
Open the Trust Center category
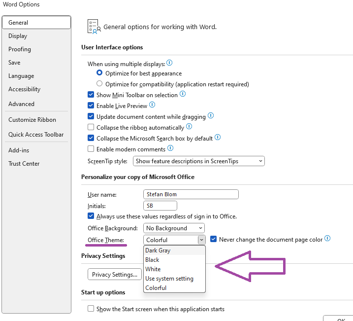[x=36, y=163]
